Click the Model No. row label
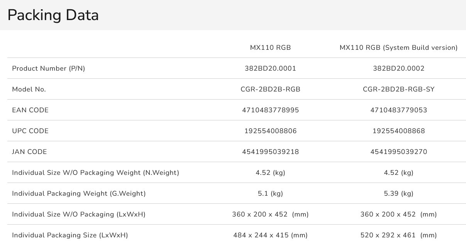The image size is (466, 242). click(x=29, y=90)
